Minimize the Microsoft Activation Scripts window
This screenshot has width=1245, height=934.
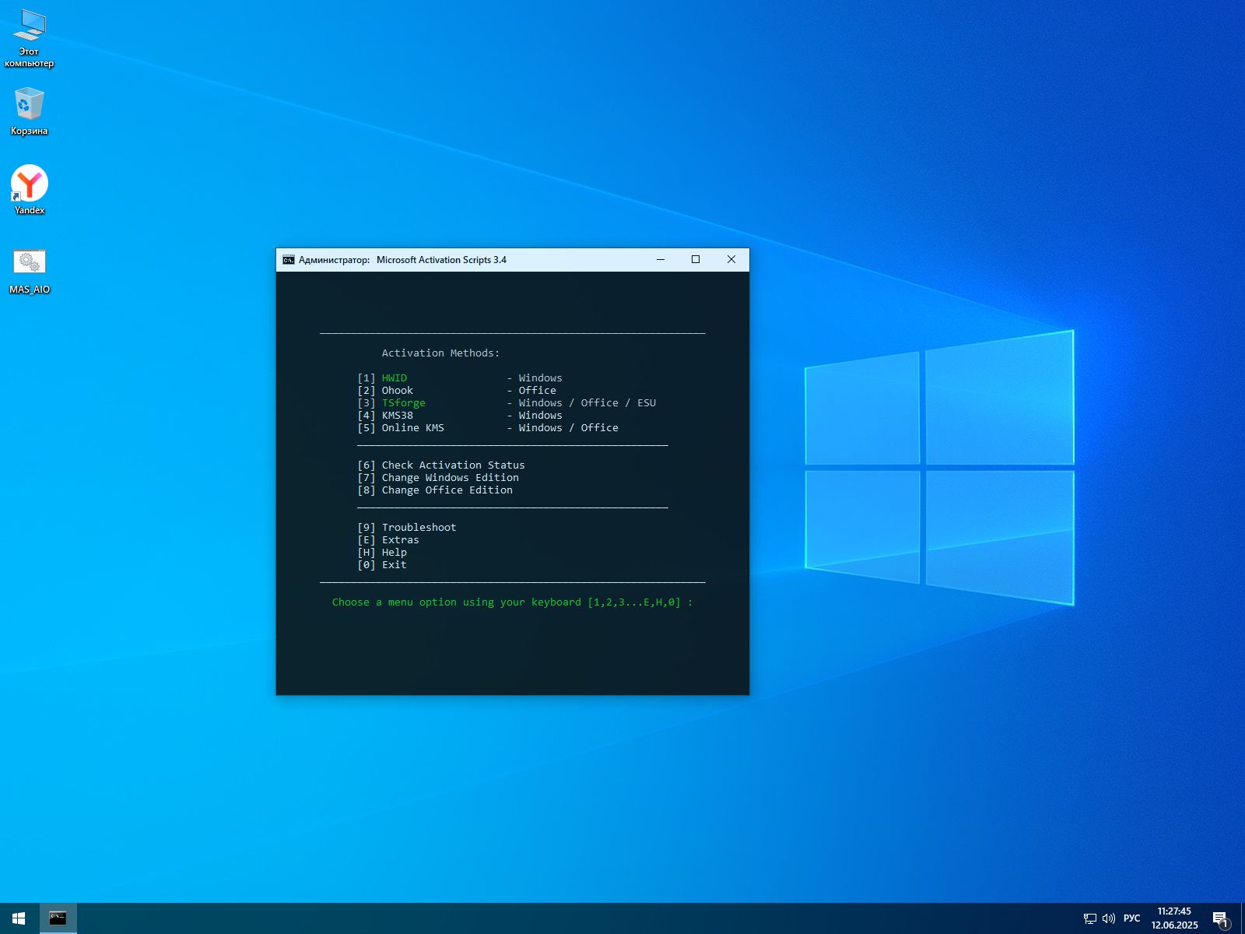[661, 260]
